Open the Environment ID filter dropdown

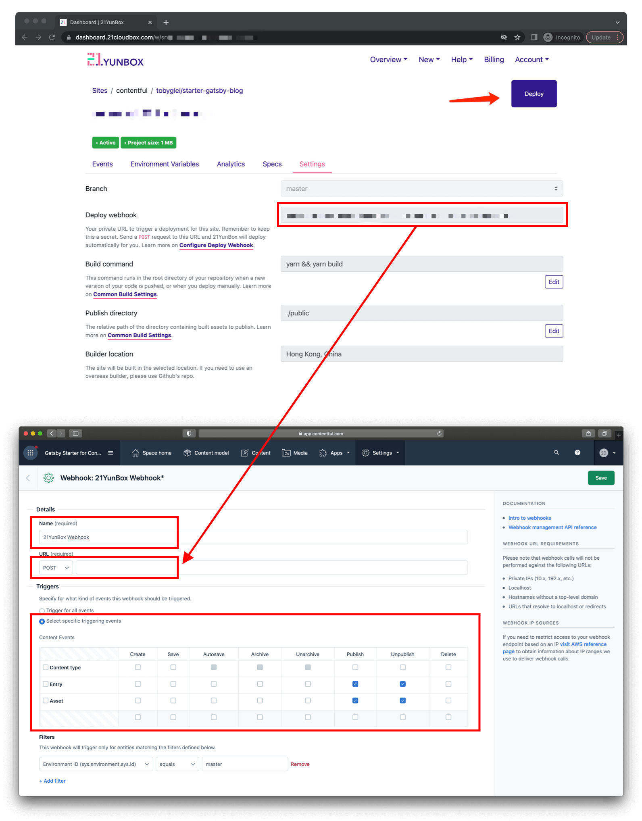(96, 764)
